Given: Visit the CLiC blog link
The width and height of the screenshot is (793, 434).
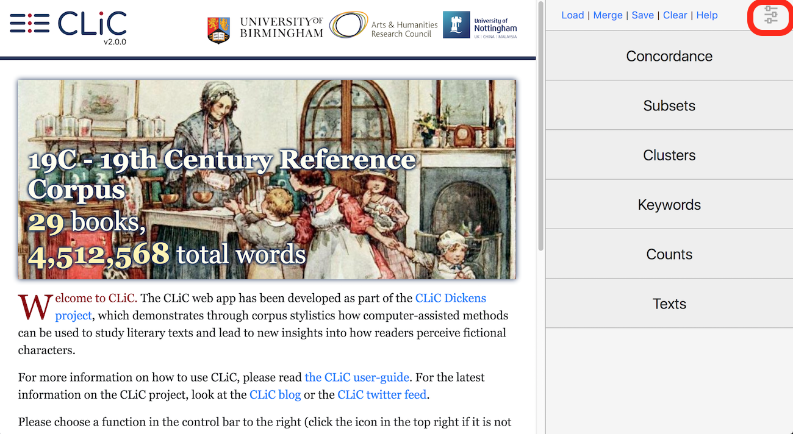Looking at the screenshot, I should 275,394.
